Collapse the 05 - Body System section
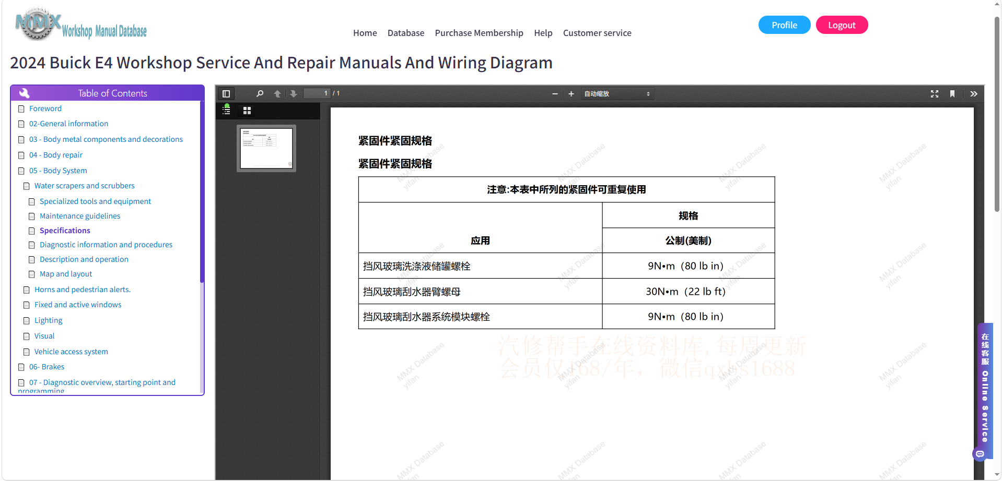Image resolution: width=1002 pixels, height=481 pixels. tap(58, 171)
